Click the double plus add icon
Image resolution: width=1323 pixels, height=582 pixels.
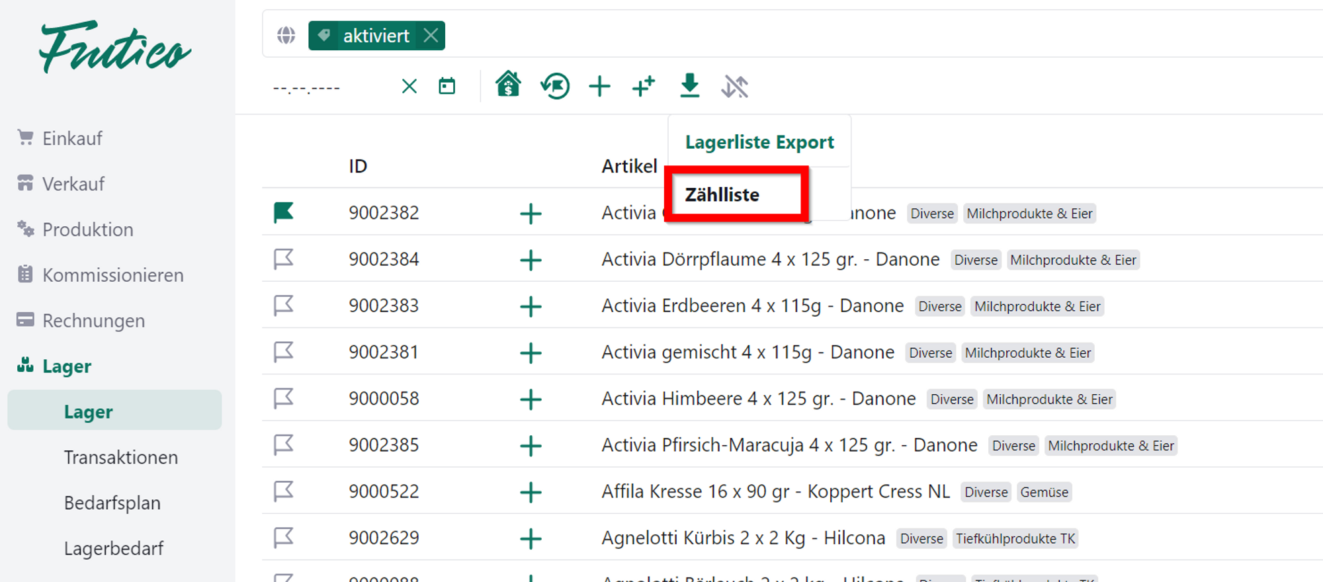tap(644, 87)
